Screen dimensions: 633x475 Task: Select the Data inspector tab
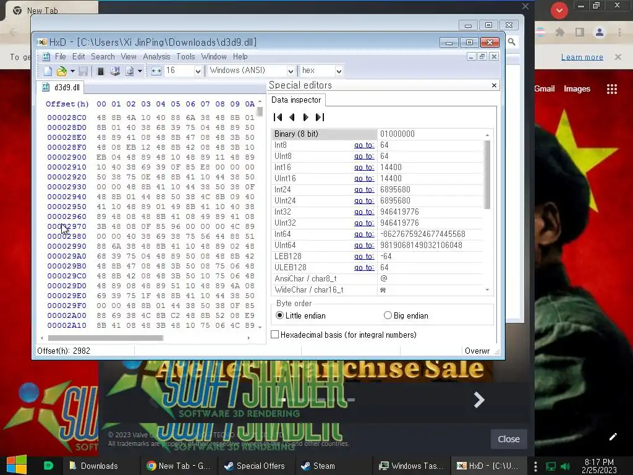296,100
